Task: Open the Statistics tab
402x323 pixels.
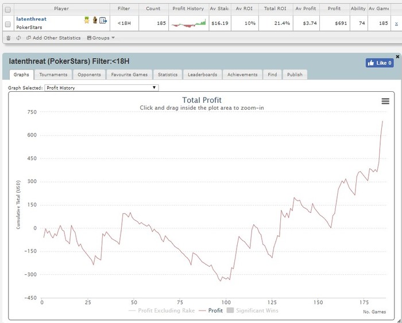Action: coord(168,75)
